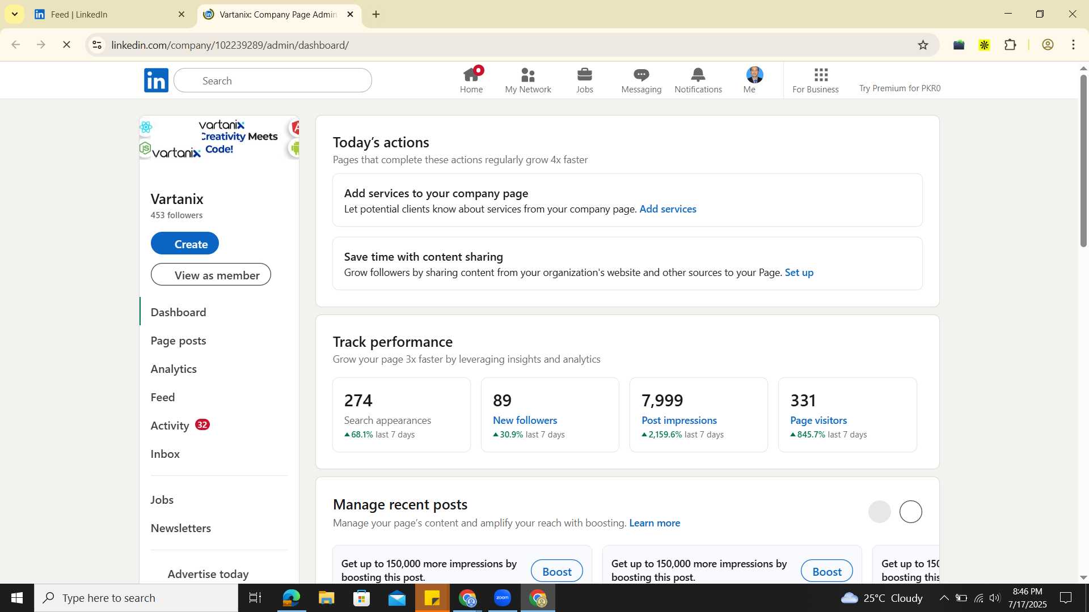Close the Feed | LinkedIn tab

pos(181,14)
